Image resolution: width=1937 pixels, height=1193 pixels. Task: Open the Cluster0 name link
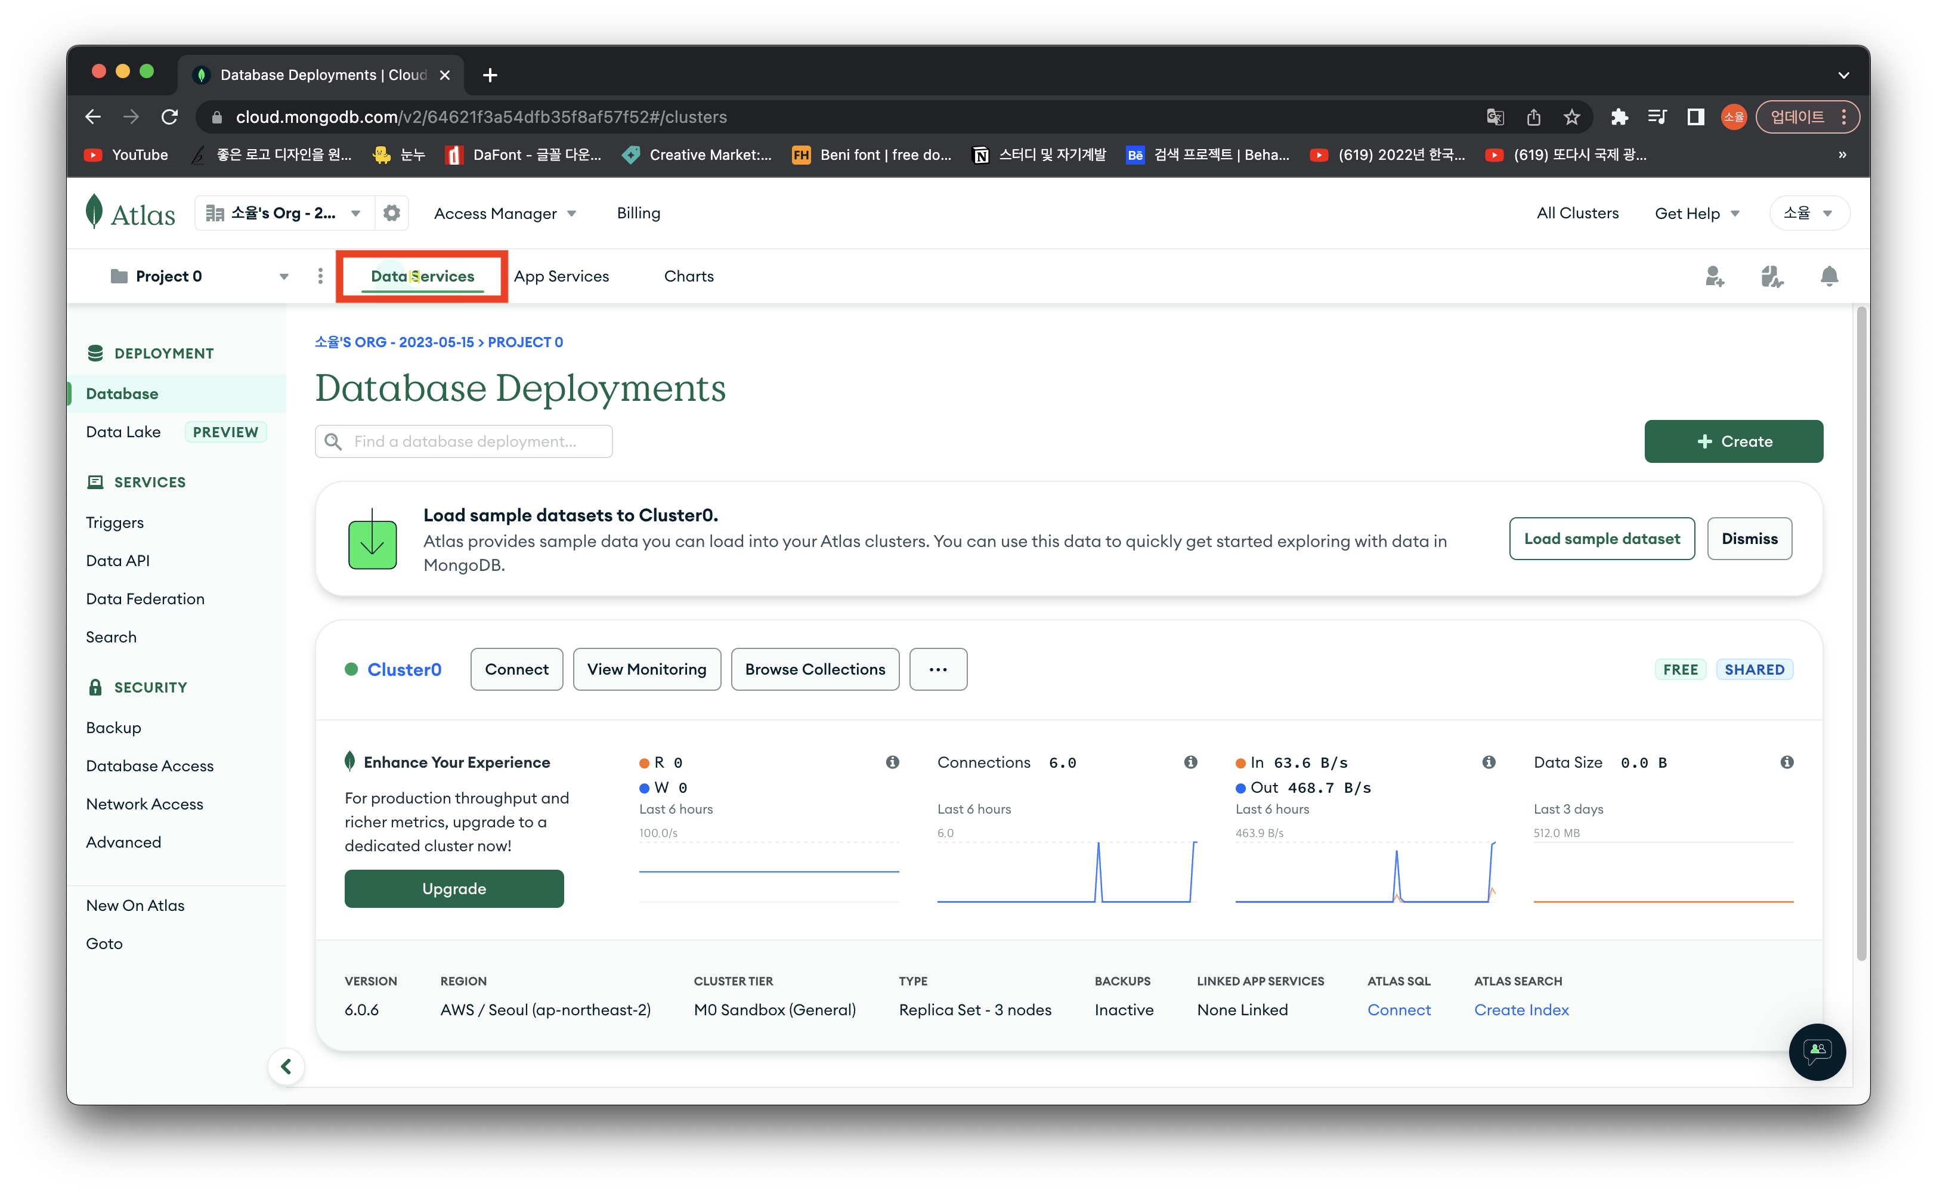404,669
